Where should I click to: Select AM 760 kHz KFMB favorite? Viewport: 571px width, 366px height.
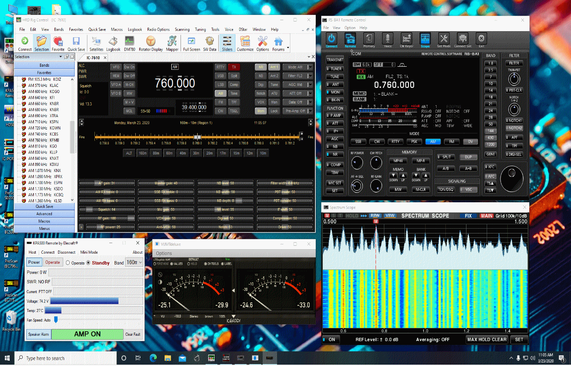coord(43,140)
